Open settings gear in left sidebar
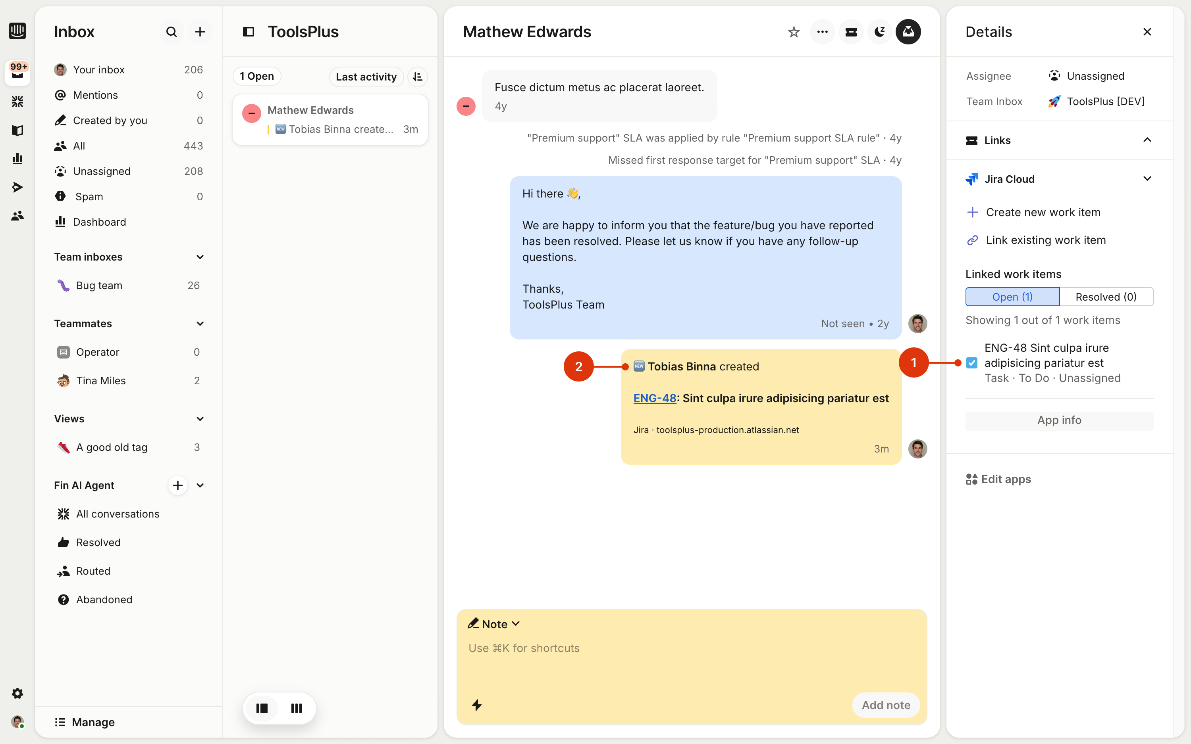Image resolution: width=1191 pixels, height=744 pixels. click(17, 693)
